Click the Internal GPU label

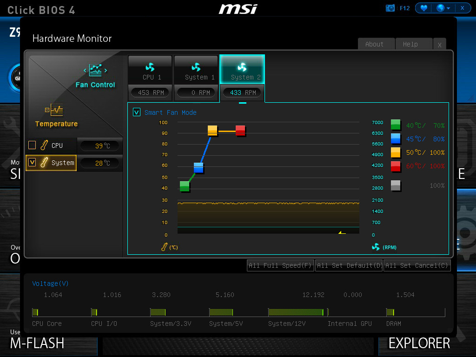(x=350, y=324)
